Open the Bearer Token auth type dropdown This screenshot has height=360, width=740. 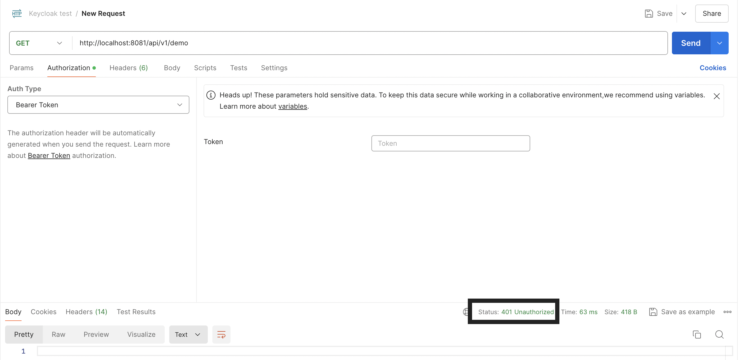coord(98,105)
